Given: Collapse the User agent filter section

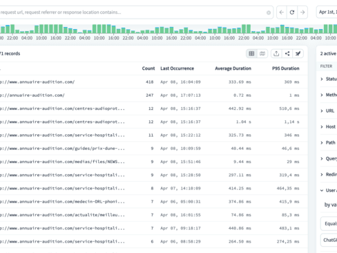Looking at the screenshot, I should coord(329,190).
